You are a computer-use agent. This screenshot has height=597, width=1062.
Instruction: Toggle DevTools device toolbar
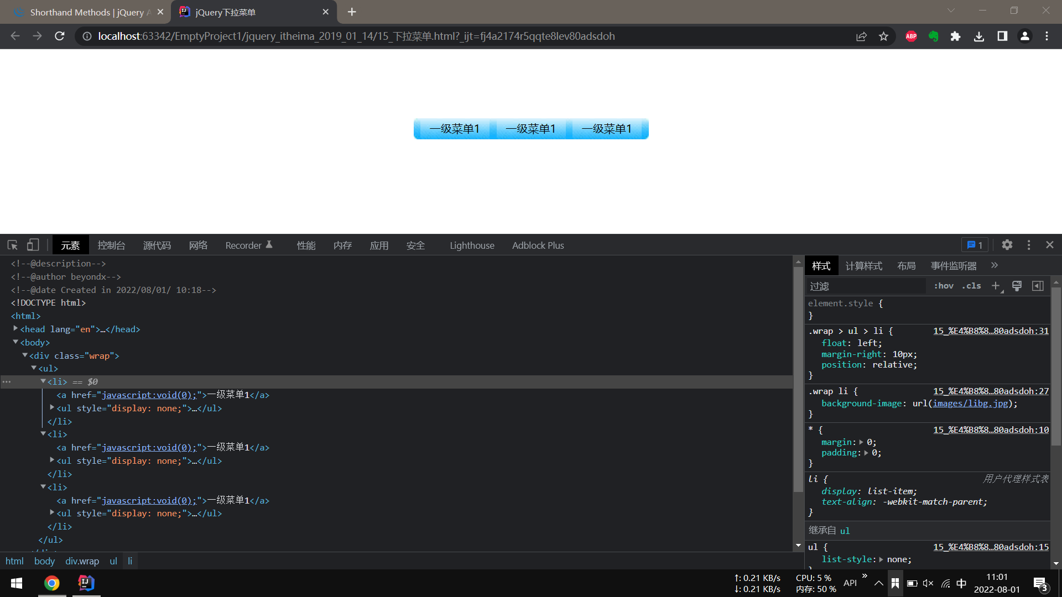(33, 245)
